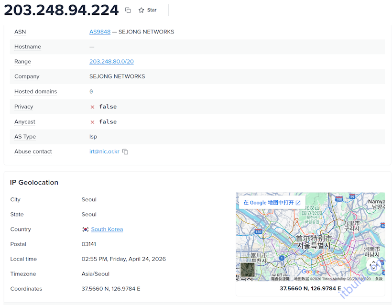The width and height of the screenshot is (392, 305).
Task: Star this IP address
Action: 146,10
